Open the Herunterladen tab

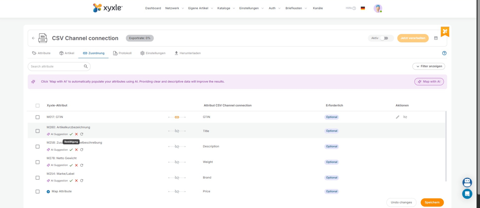click(187, 53)
